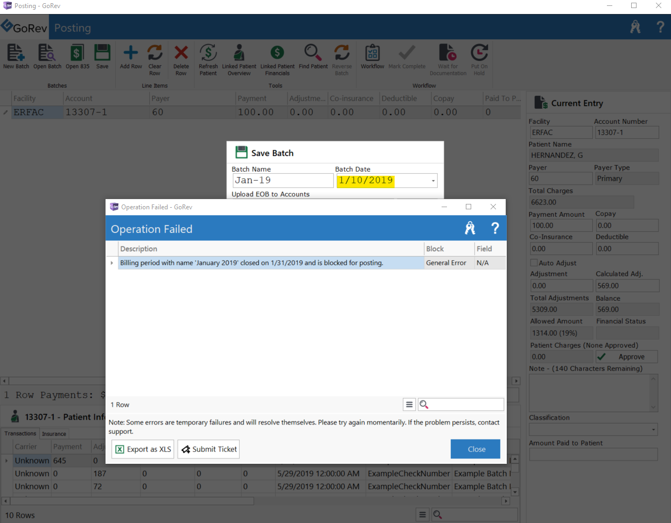Image resolution: width=671 pixels, height=523 pixels.
Task: Click the Mark Complete checkmark icon
Action: (407, 53)
